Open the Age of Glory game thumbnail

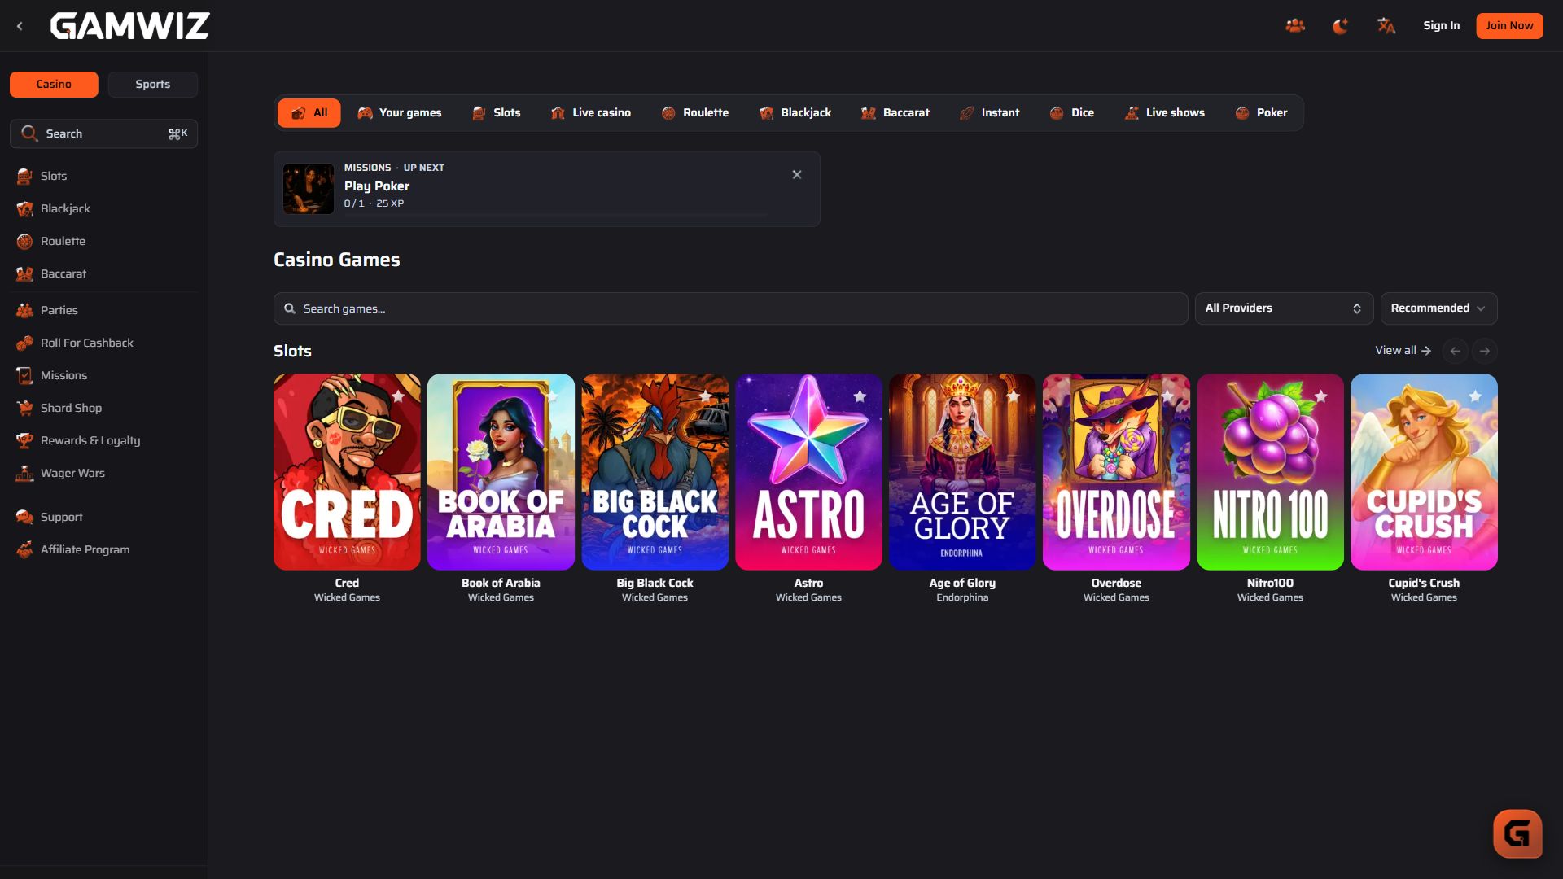coord(962,472)
